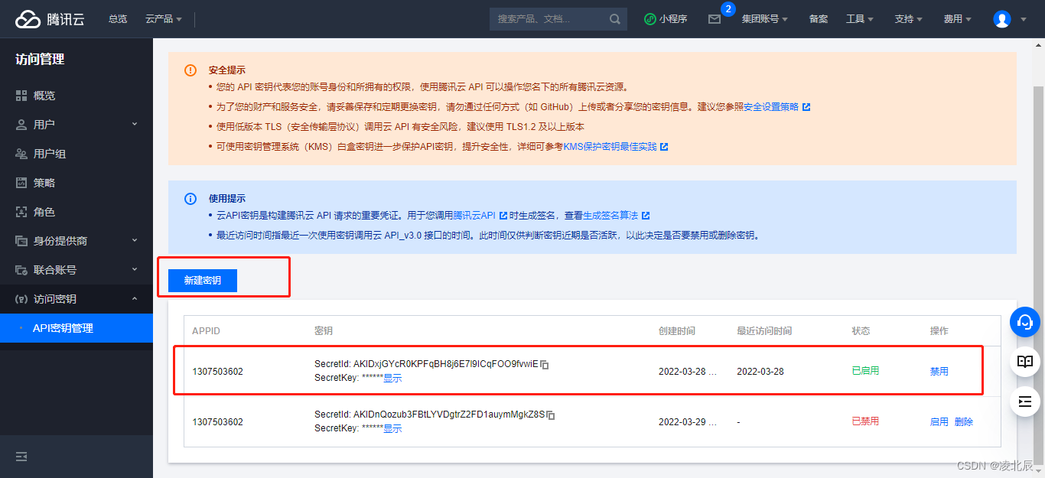
Task: Click the 新建密钥 button
Action: (x=203, y=281)
